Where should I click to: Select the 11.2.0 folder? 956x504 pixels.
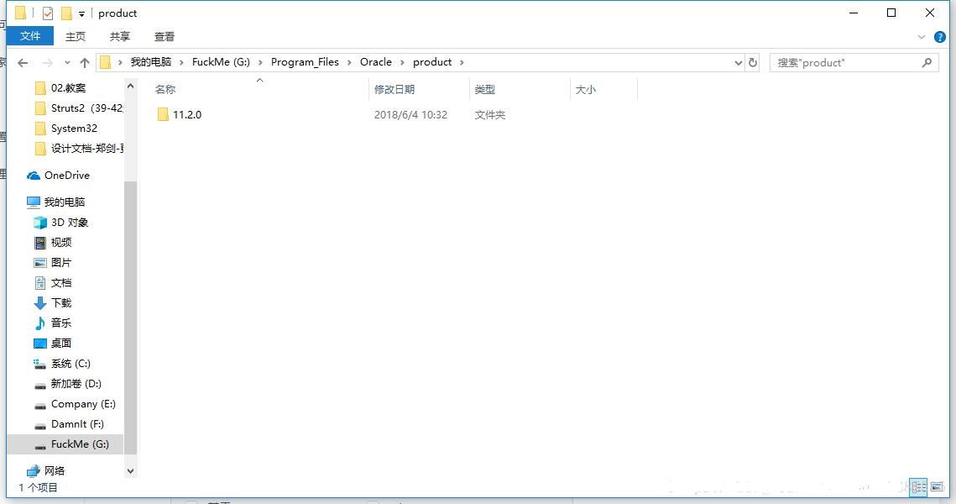pyautogui.click(x=186, y=115)
